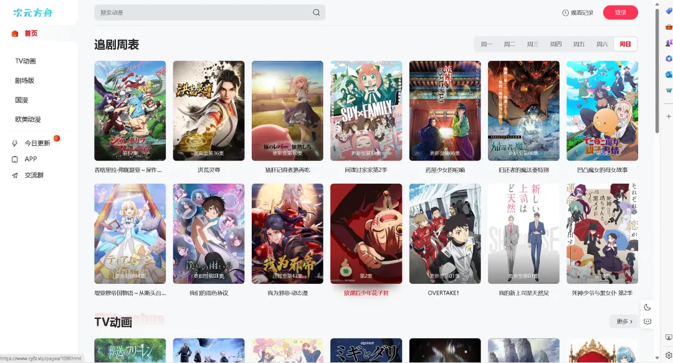This screenshot has height=363, width=673.
Task: Click the 次元方舟 site logo
Action: click(x=32, y=13)
